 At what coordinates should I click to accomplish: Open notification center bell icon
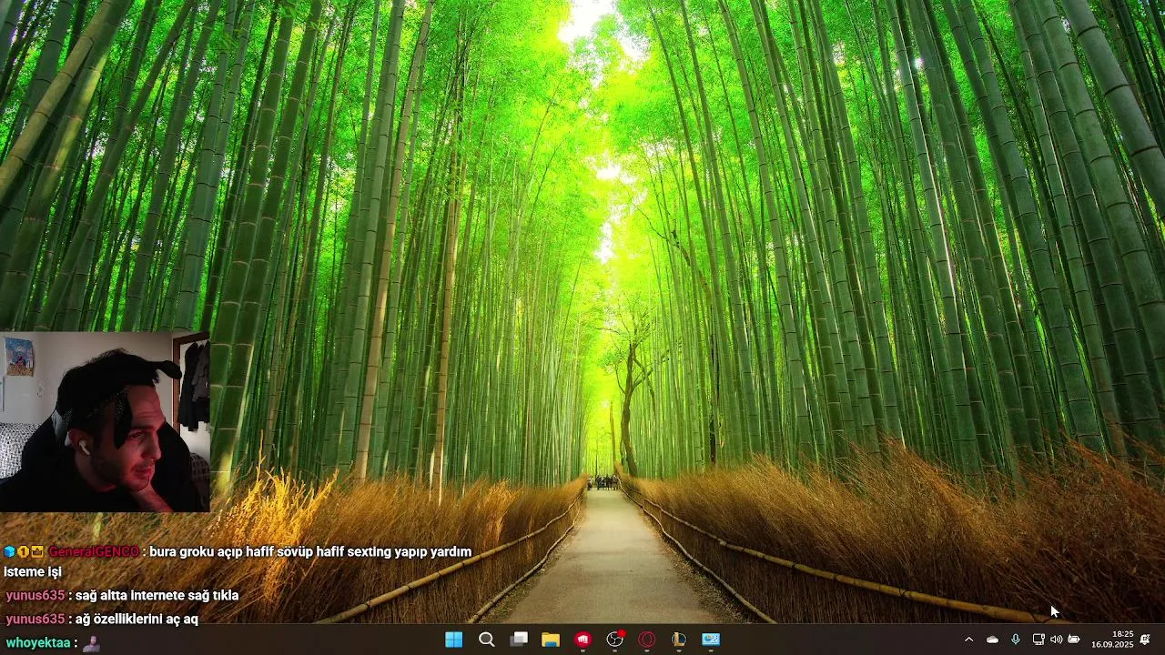1145,640
